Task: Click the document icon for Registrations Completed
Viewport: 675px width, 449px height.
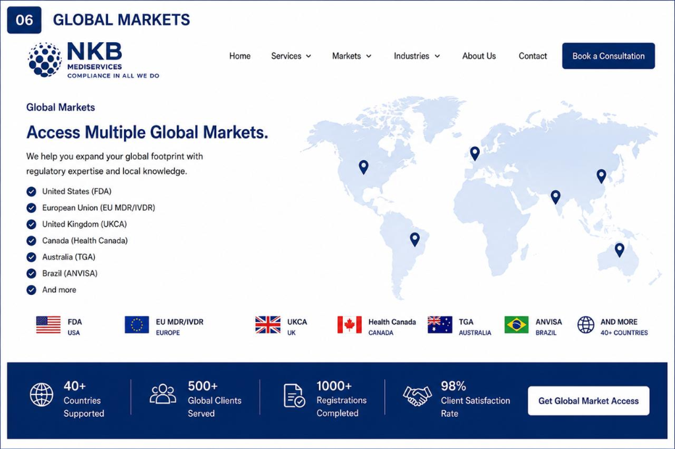Action: click(295, 395)
